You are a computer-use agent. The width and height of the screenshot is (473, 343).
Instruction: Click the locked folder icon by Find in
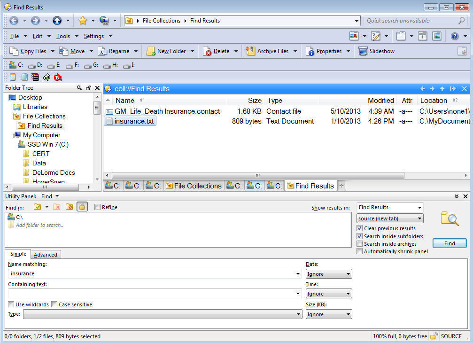82,207
